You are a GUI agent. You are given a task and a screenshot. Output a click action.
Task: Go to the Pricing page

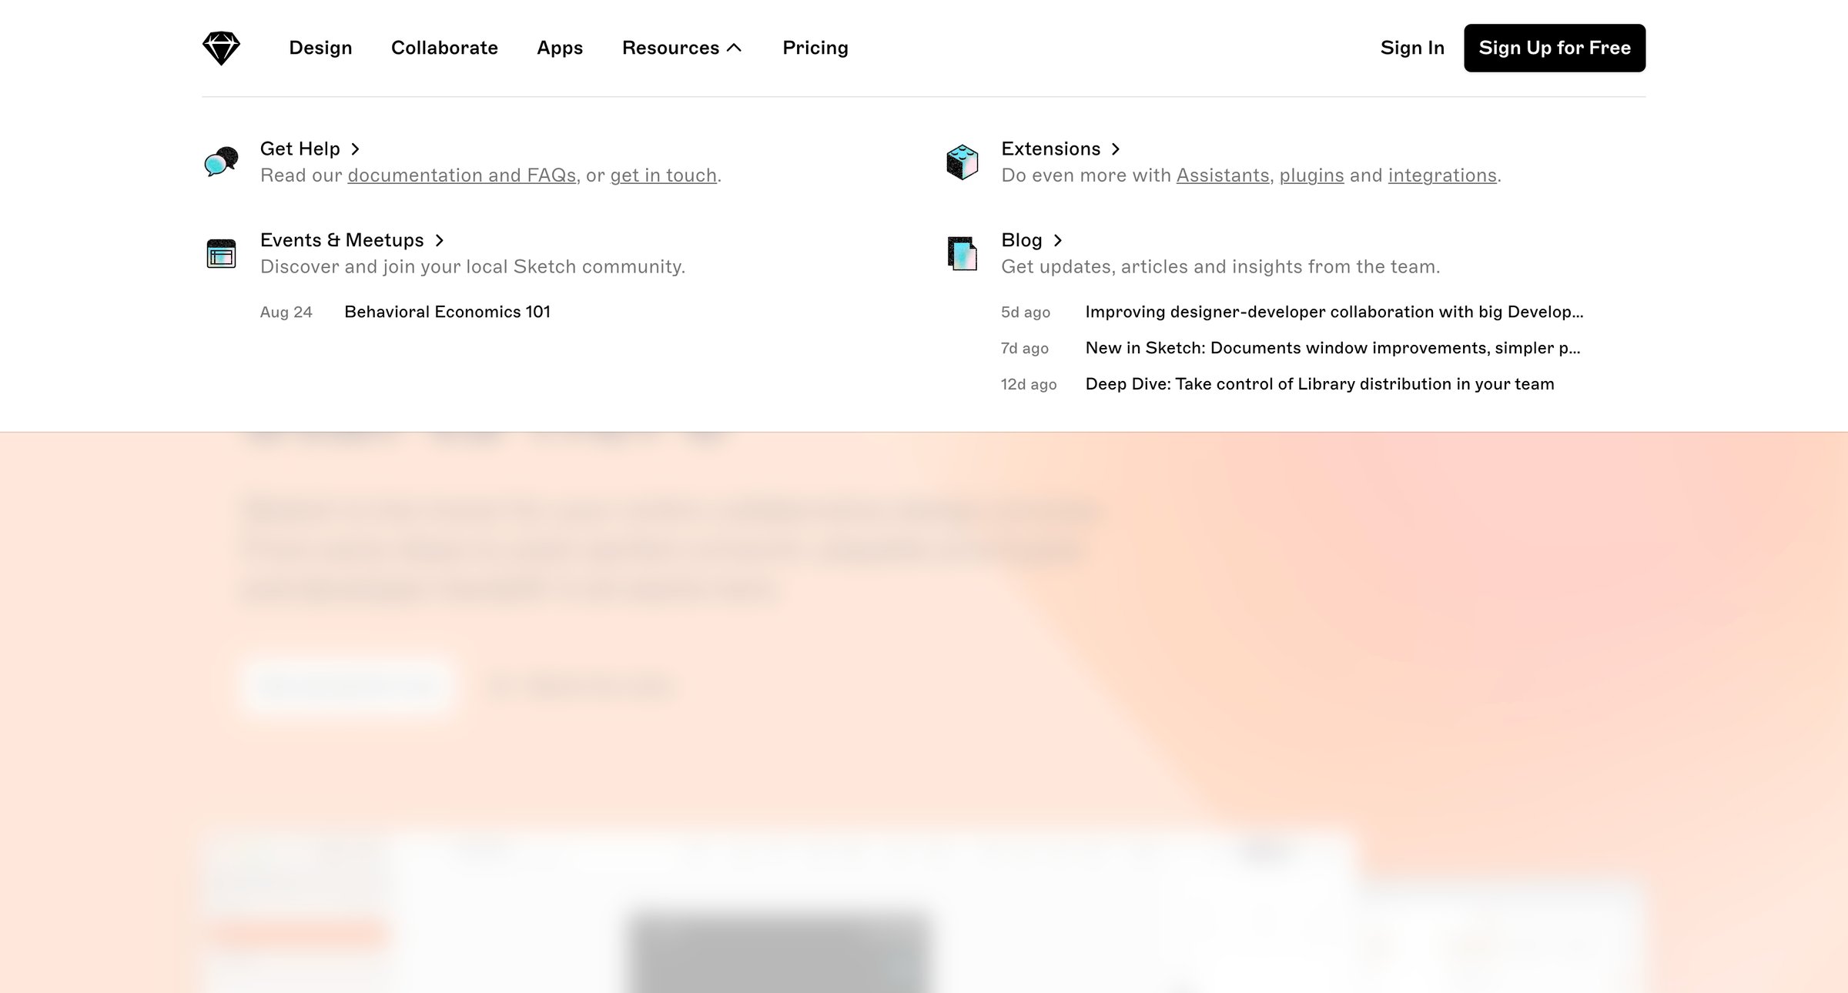coord(815,48)
